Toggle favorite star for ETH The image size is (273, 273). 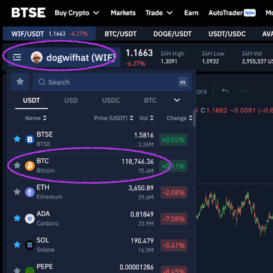click(17, 192)
